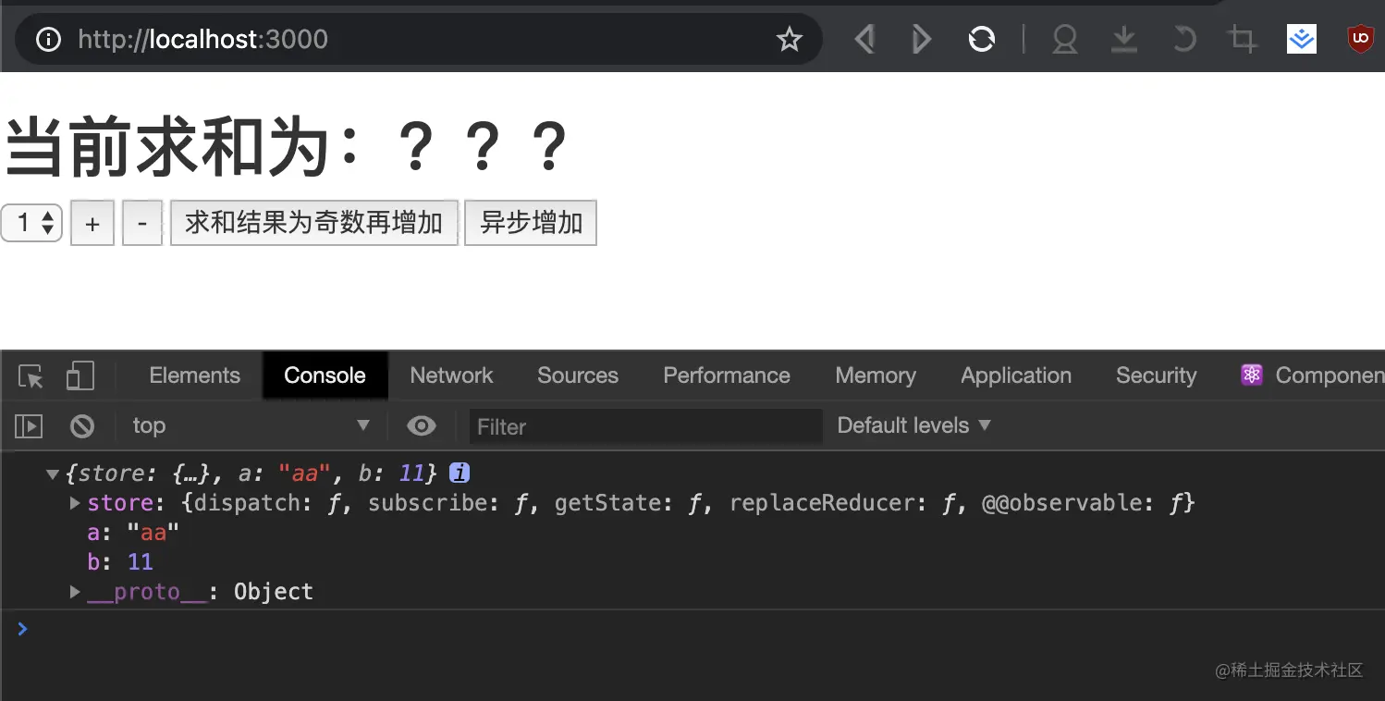This screenshot has height=701, width=1385.
Task: Expand the store property in console
Action: pos(76,503)
